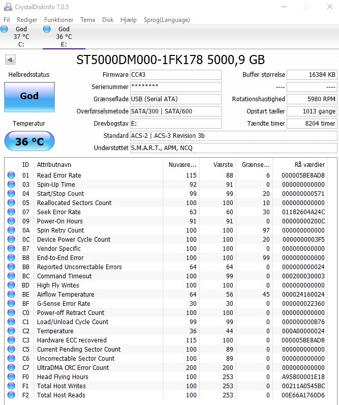339x405 pixels.
Task: Click status orb of Load/Unload Cycle Count row
Action: pyautogui.click(x=11, y=322)
